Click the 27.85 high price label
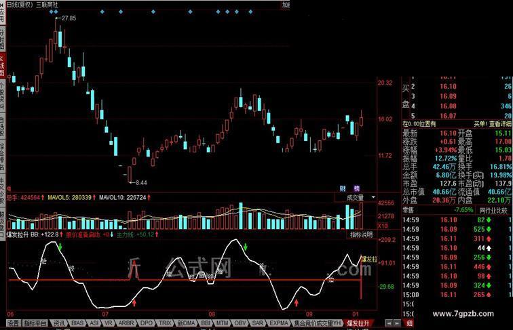The image size is (513, 330). [69, 18]
